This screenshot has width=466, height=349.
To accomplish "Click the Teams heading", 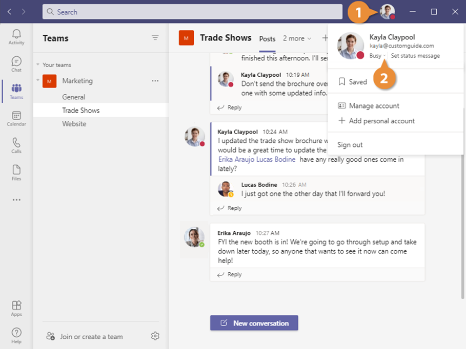I will click(55, 38).
